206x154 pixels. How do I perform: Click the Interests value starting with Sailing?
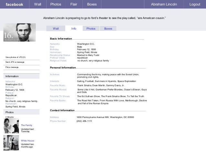[107, 81]
